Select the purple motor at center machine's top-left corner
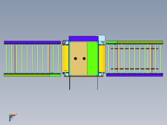Image resolution: width=167 pixels, height=125 pixels. point(64,42)
